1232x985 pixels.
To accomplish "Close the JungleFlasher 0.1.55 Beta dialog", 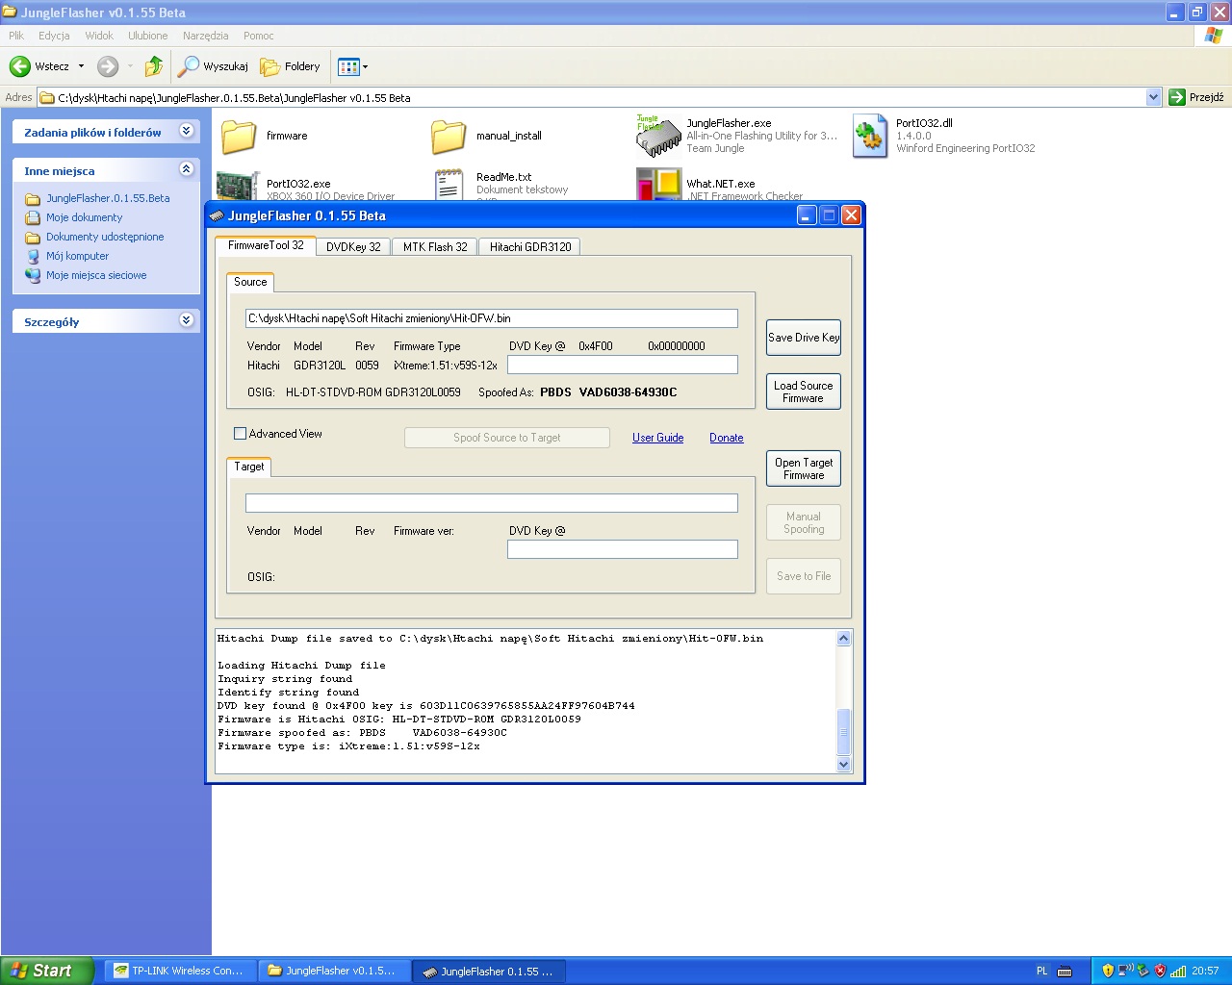I will [851, 215].
